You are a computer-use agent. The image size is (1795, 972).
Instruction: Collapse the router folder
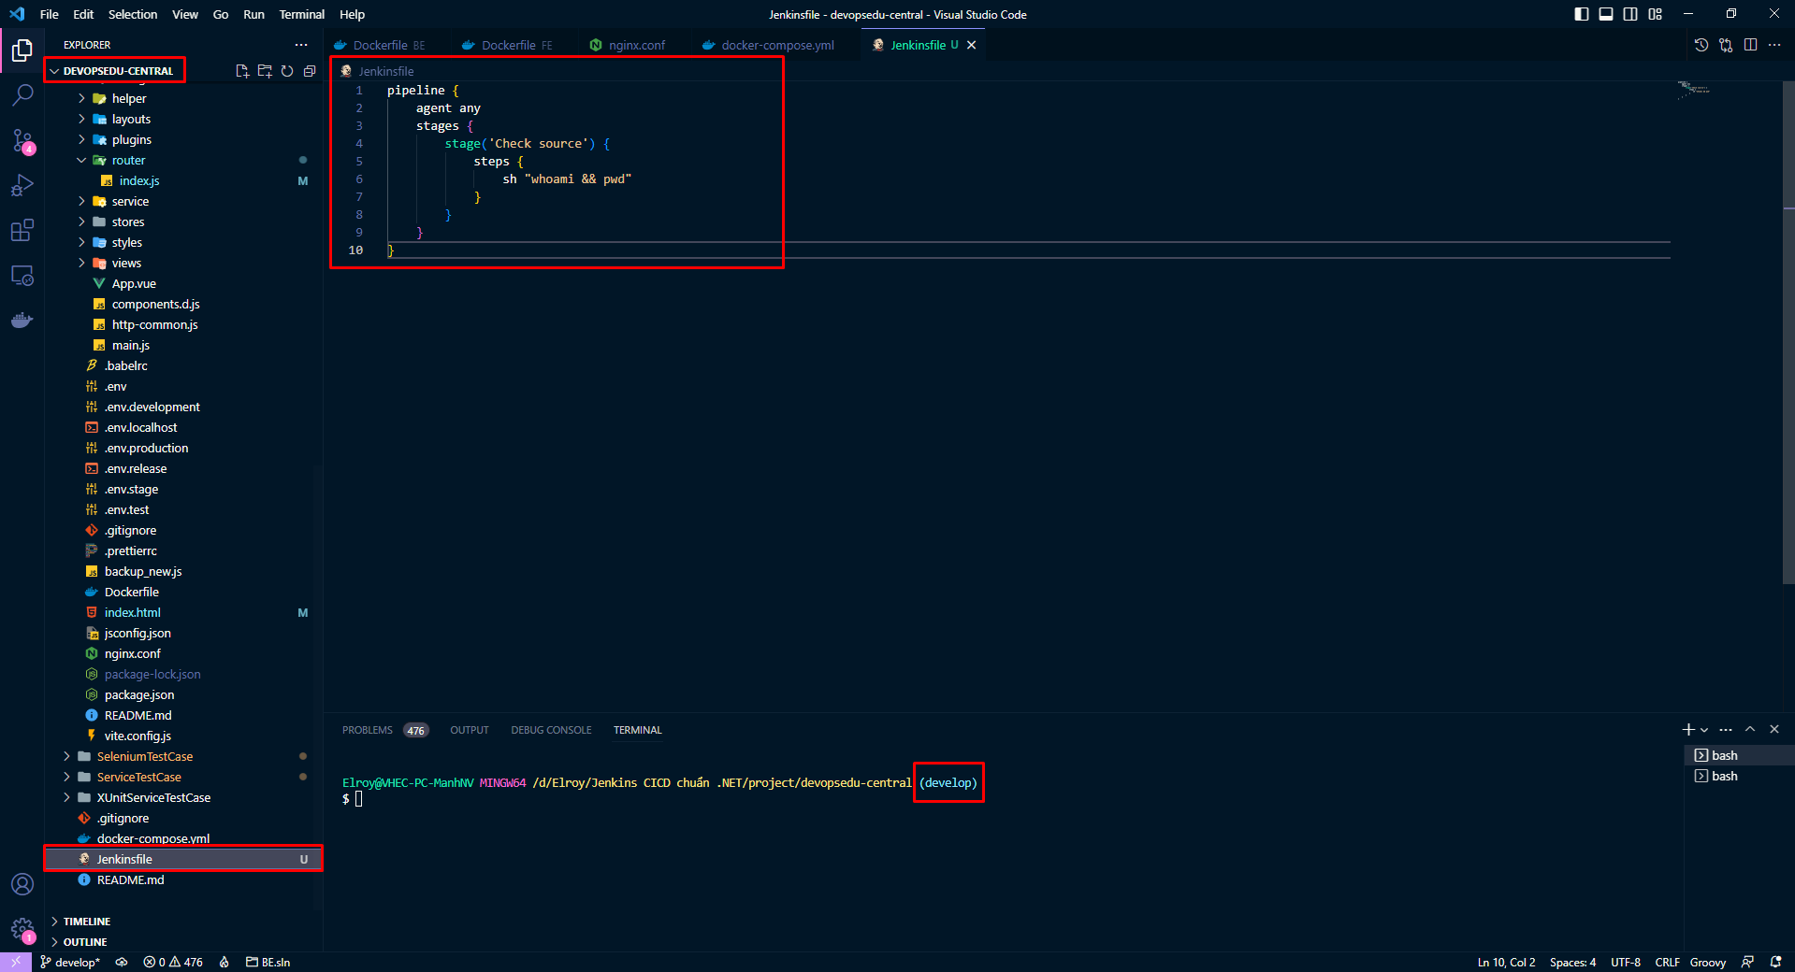(x=128, y=160)
